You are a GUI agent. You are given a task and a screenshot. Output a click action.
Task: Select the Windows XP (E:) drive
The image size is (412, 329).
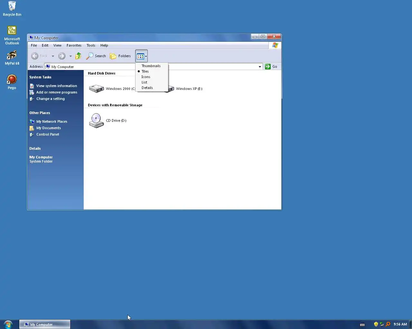(183, 89)
